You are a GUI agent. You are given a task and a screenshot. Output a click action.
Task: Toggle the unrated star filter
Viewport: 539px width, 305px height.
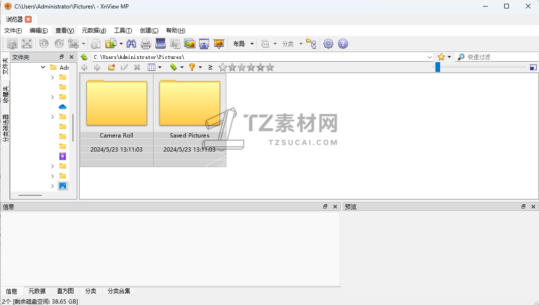223,67
